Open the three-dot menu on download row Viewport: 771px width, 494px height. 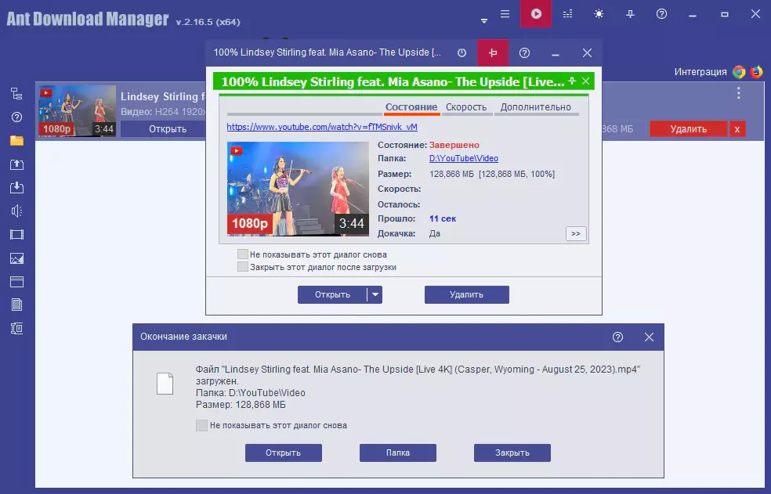click(739, 93)
